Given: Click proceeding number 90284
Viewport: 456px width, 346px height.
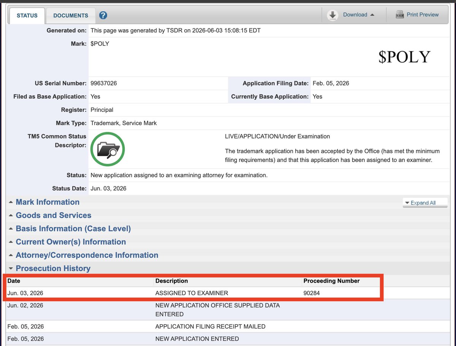Looking at the screenshot, I should (311, 293).
